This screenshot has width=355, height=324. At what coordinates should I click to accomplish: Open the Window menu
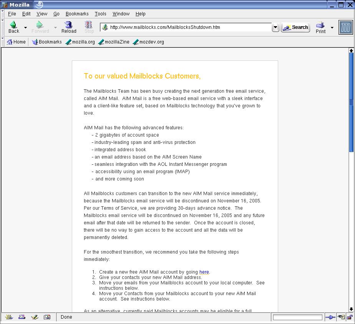click(121, 14)
